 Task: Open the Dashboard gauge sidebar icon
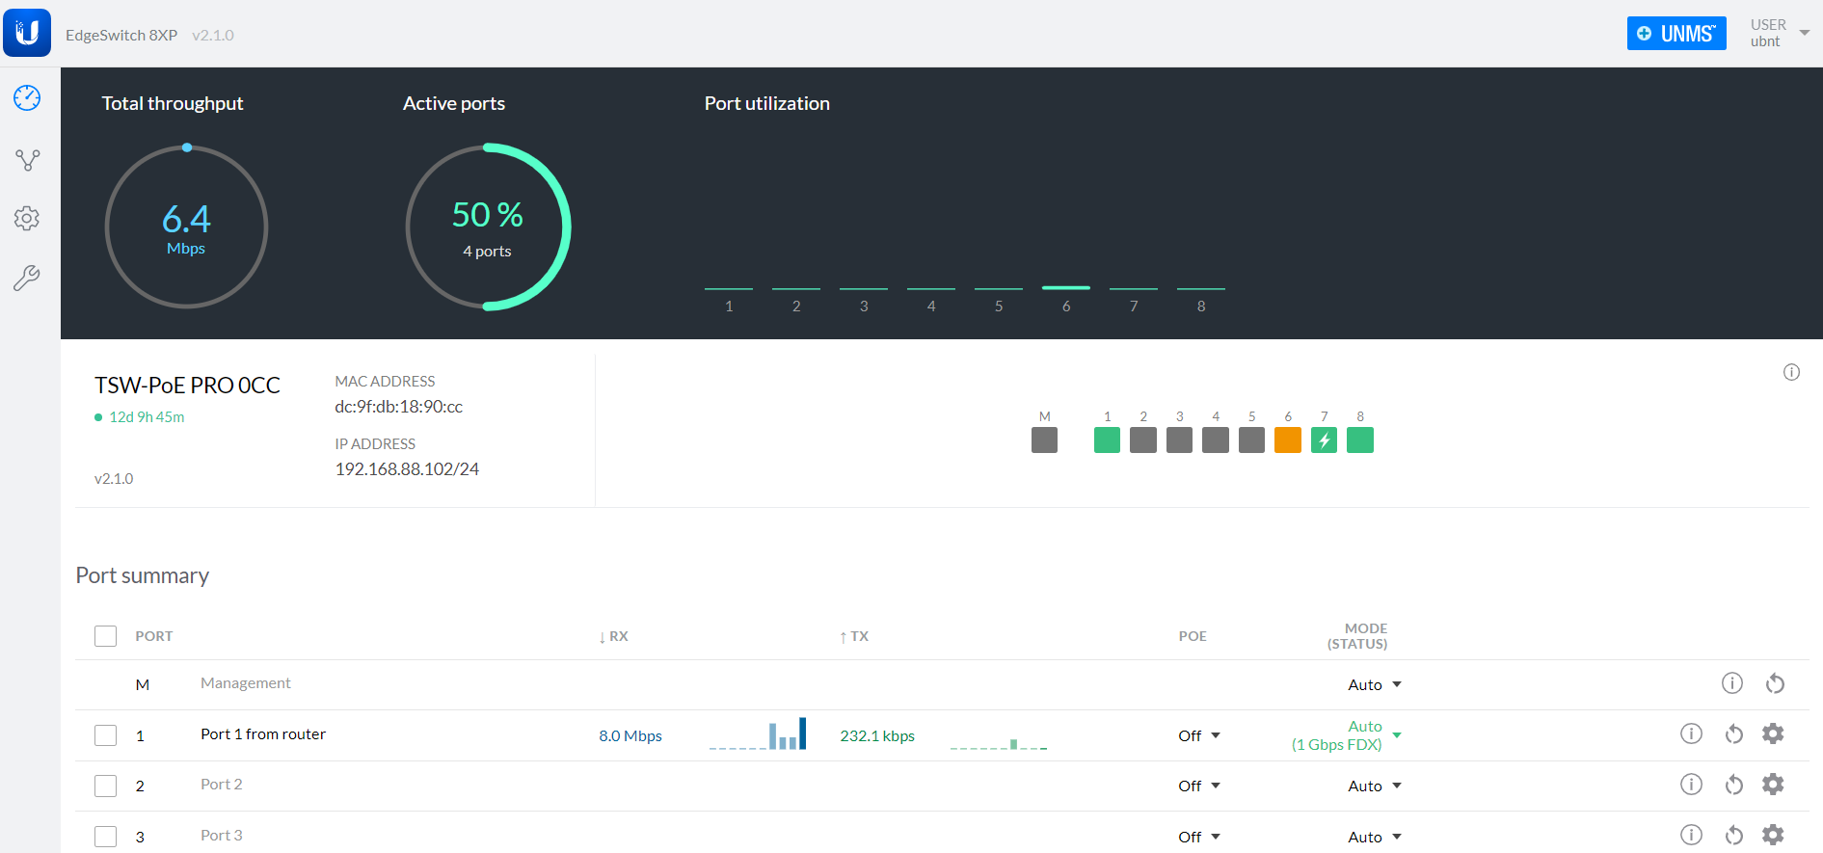point(27,97)
